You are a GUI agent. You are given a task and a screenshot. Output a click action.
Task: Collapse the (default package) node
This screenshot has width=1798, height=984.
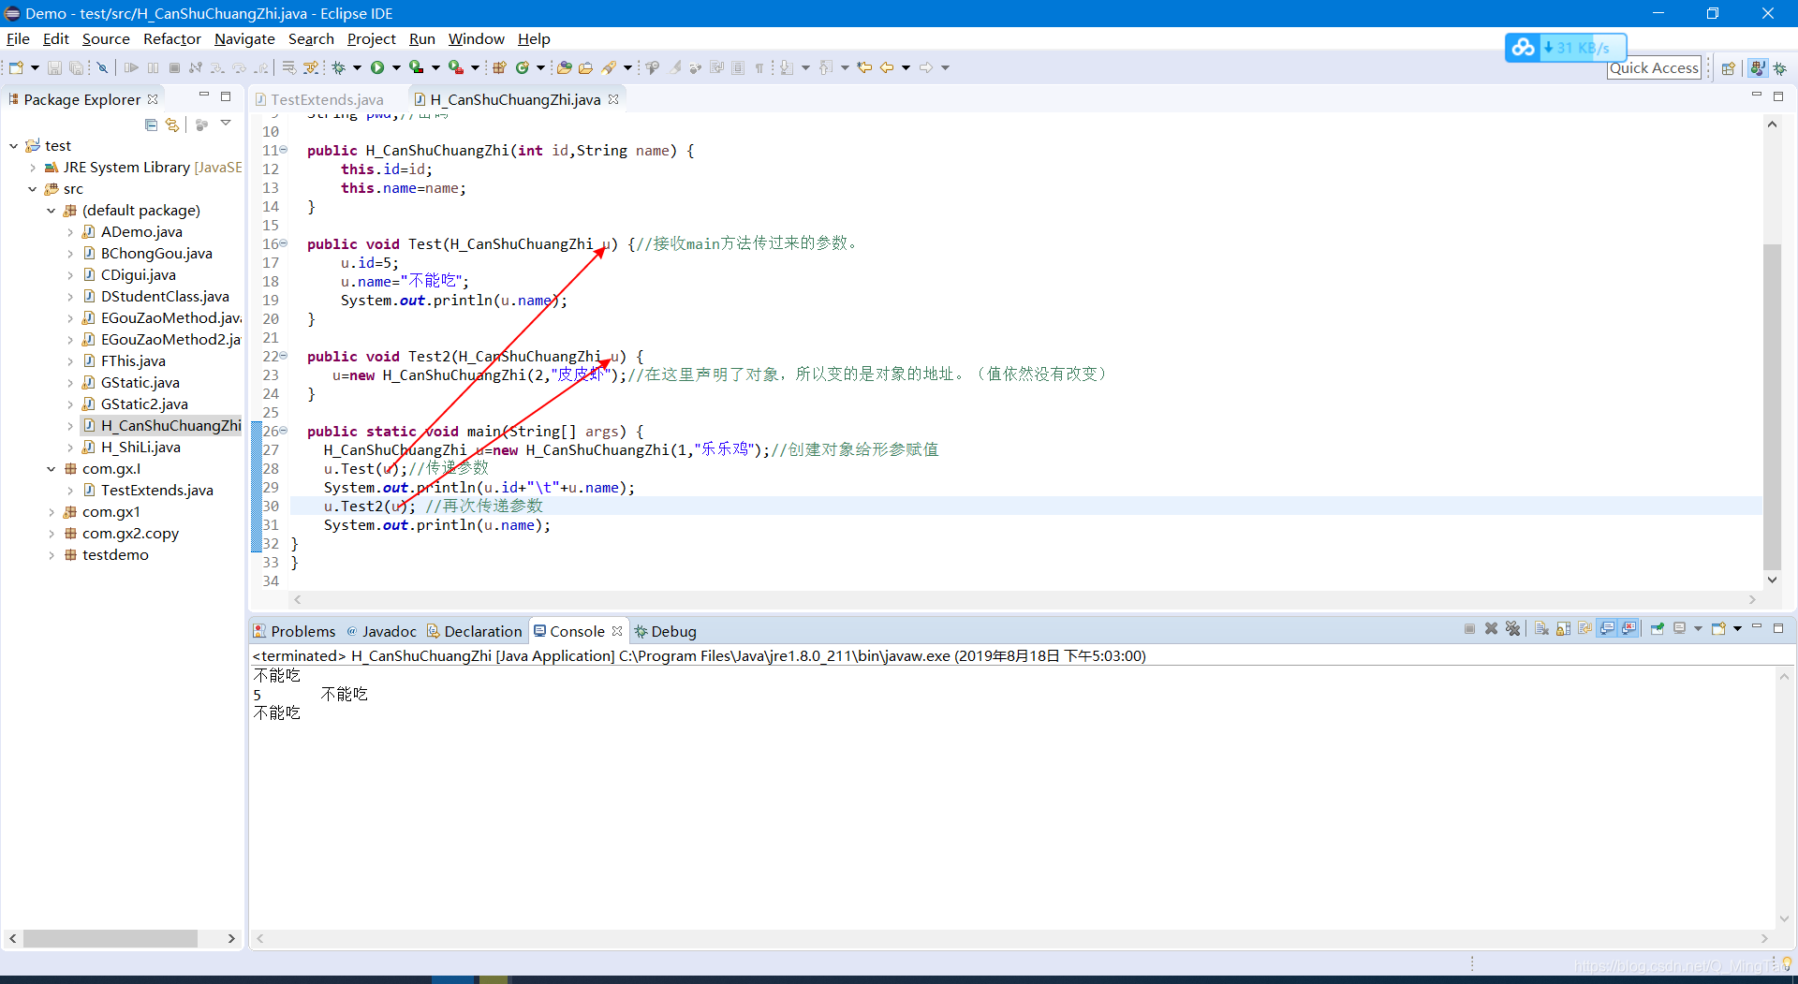(x=52, y=211)
